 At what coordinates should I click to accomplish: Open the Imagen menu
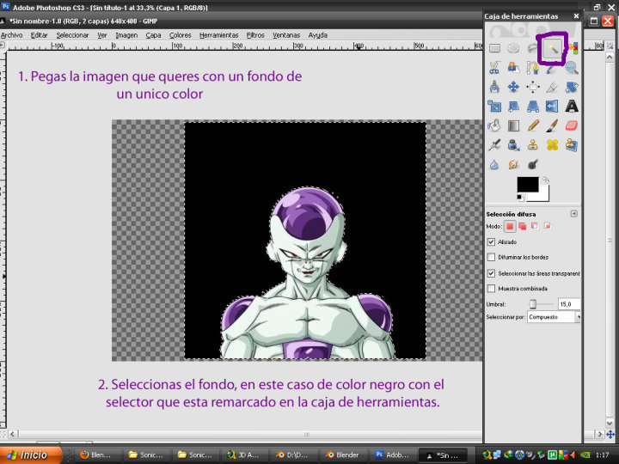(126, 35)
